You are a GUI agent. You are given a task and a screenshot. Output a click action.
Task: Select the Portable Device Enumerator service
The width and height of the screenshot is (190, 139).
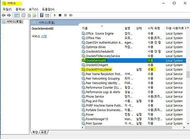coord(134,110)
